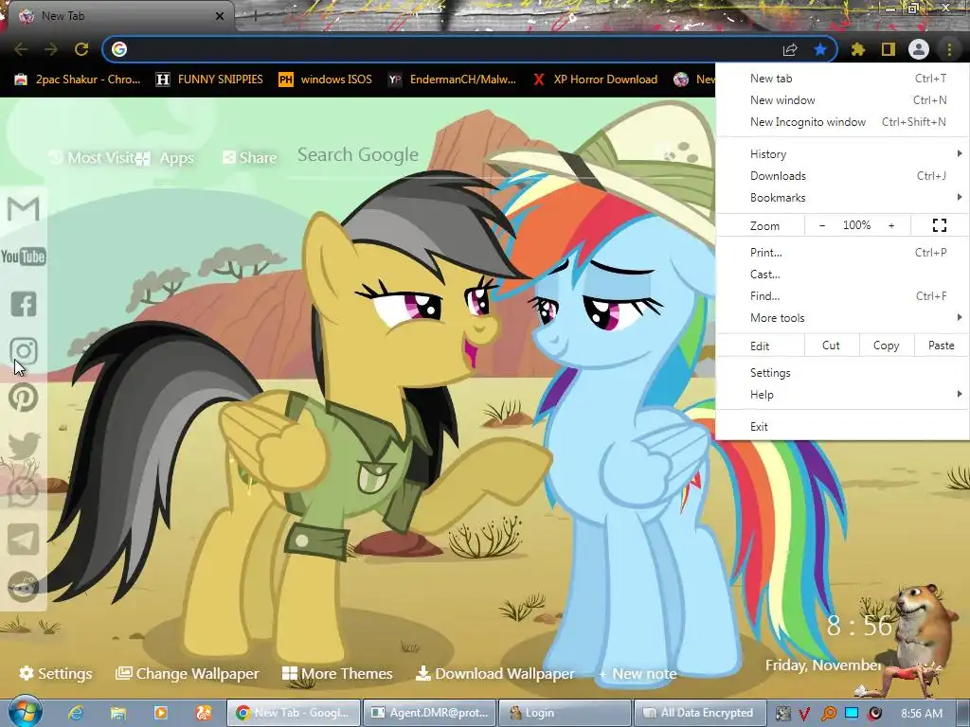Click the blue bookmark star
The width and height of the screenshot is (970, 727).
820,49
